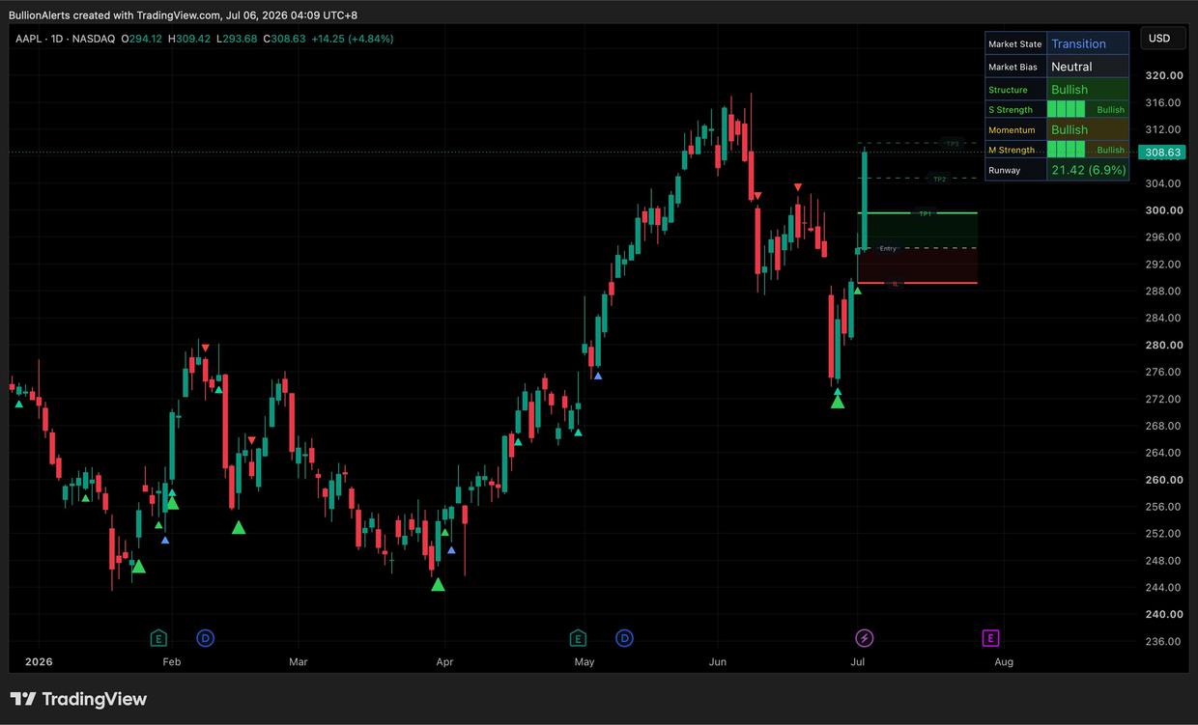Image resolution: width=1198 pixels, height=725 pixels.
Task: Click the AAPL · 1D · NASDAQ symbol title
Action: click(66, 39)
